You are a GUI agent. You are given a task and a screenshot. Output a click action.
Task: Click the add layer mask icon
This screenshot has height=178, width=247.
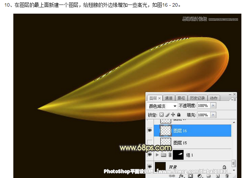pyautogui.click(x=190, y=176)
